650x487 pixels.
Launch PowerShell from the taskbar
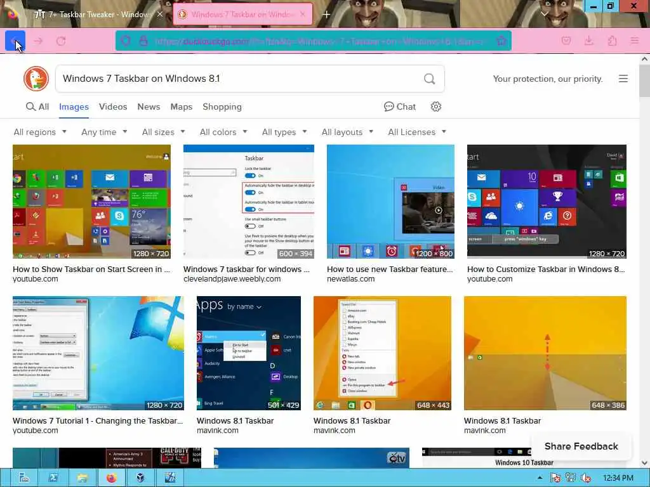click(53, 478)
